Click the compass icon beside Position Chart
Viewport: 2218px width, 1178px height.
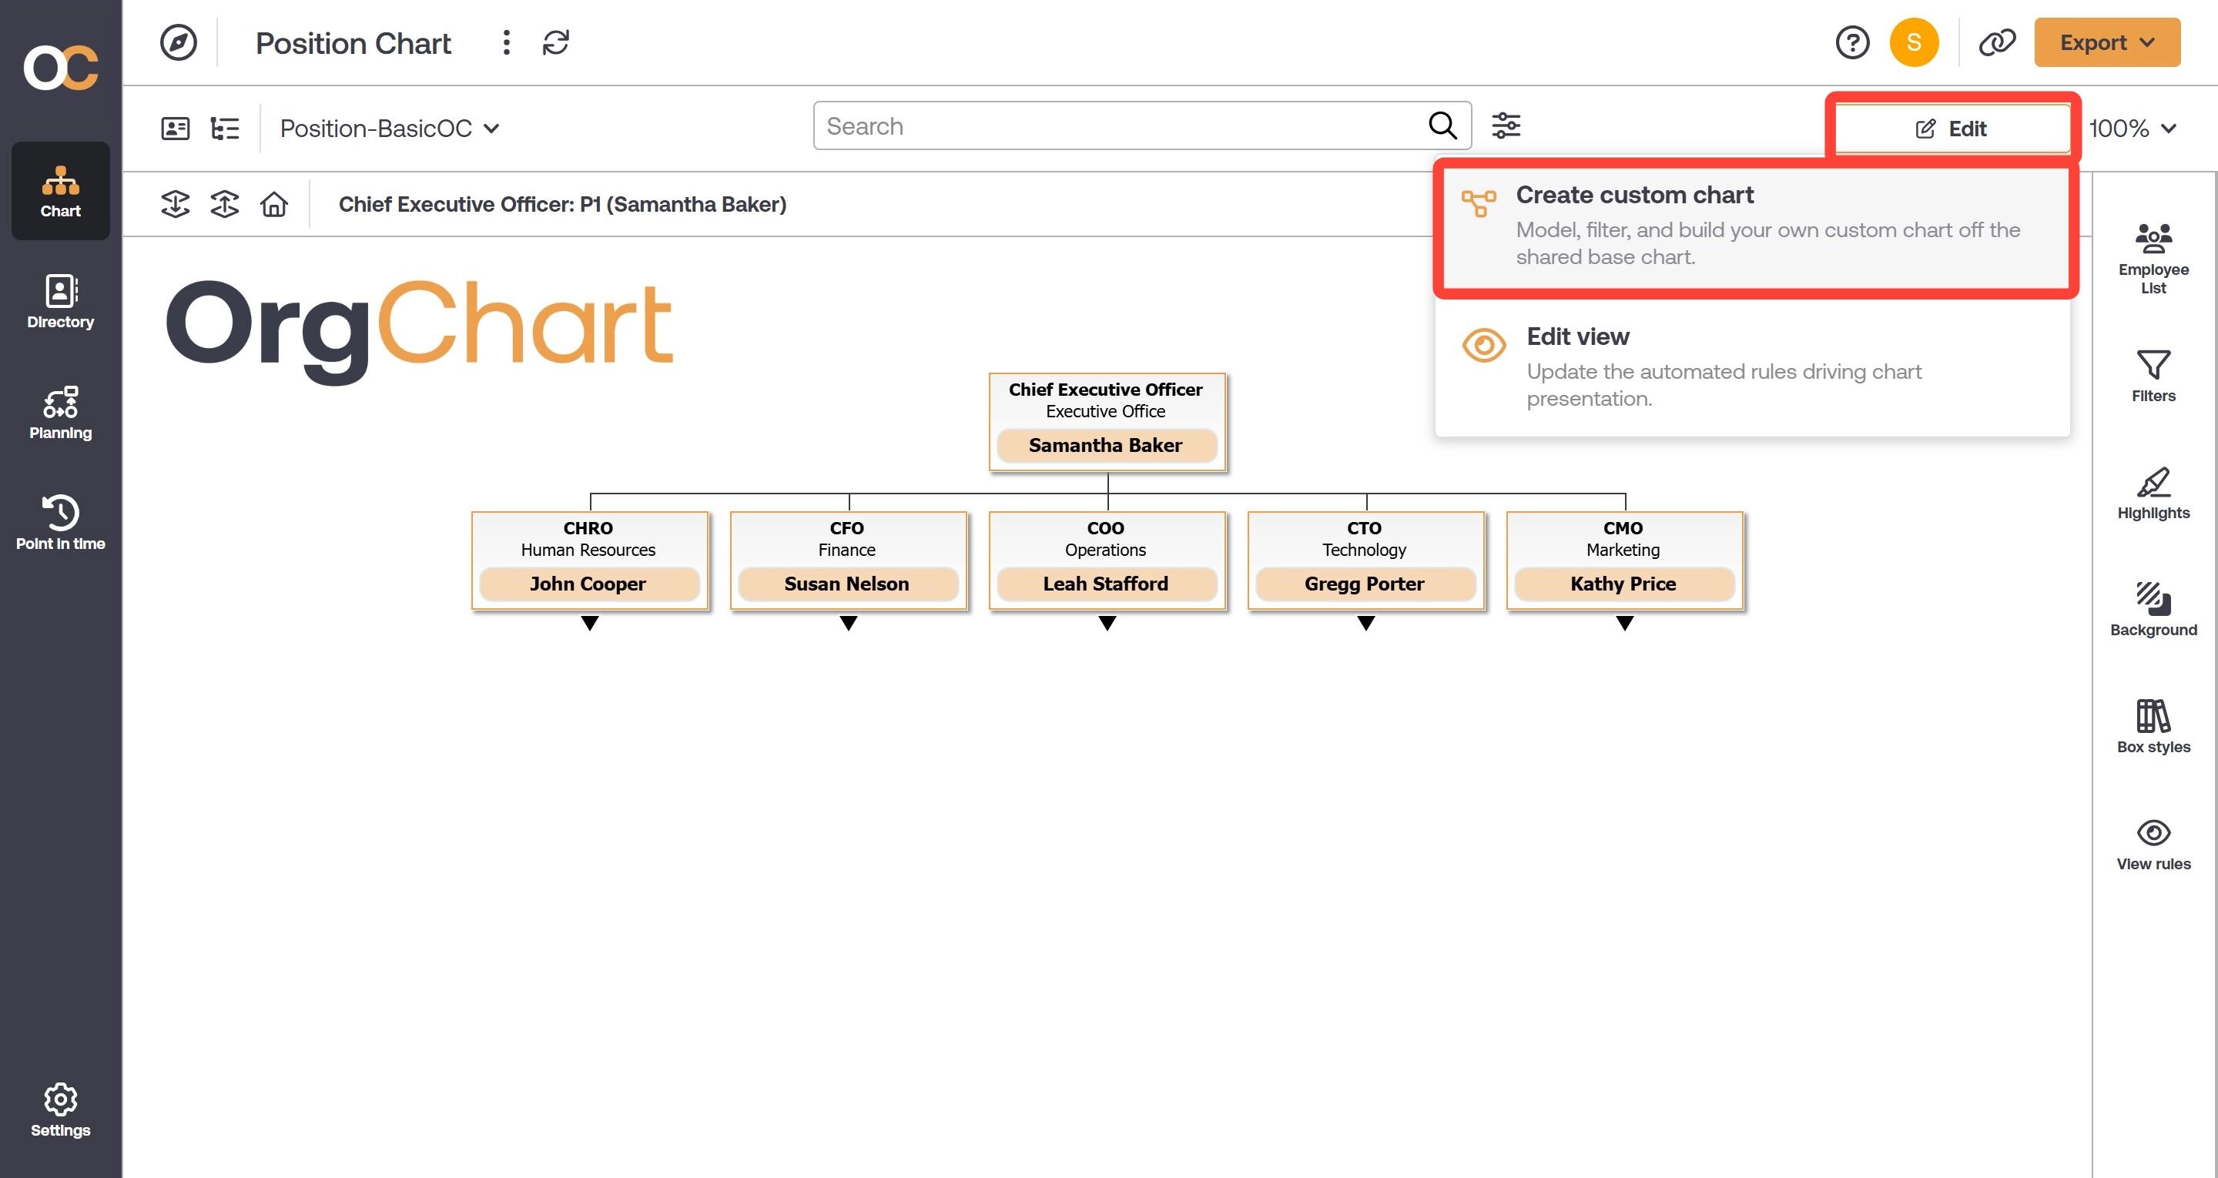point(178,42)
